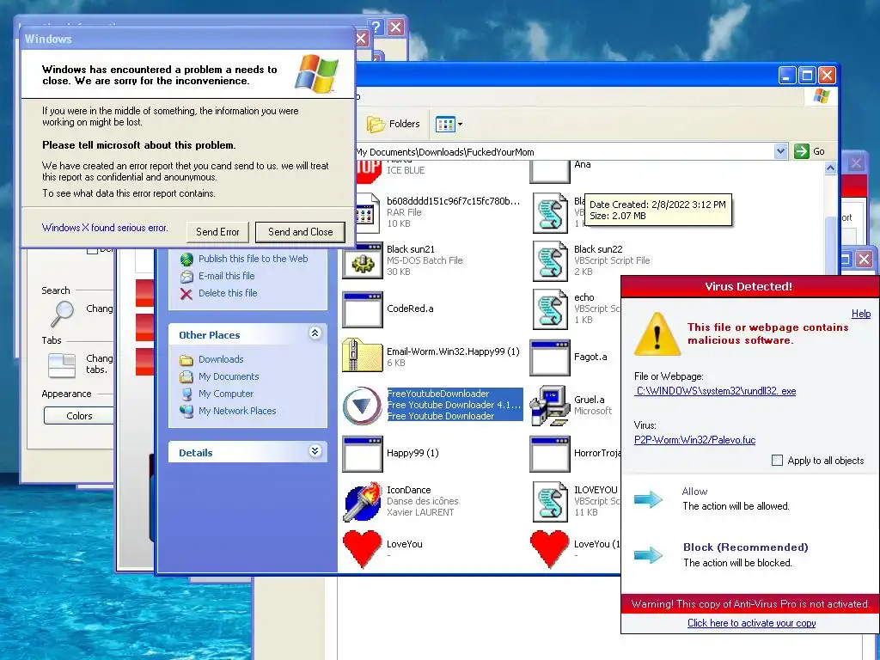This screenshot has width=880, height=660.
Task: Open the Black sun22 VBScript file icon
Action: pos(550,260)
